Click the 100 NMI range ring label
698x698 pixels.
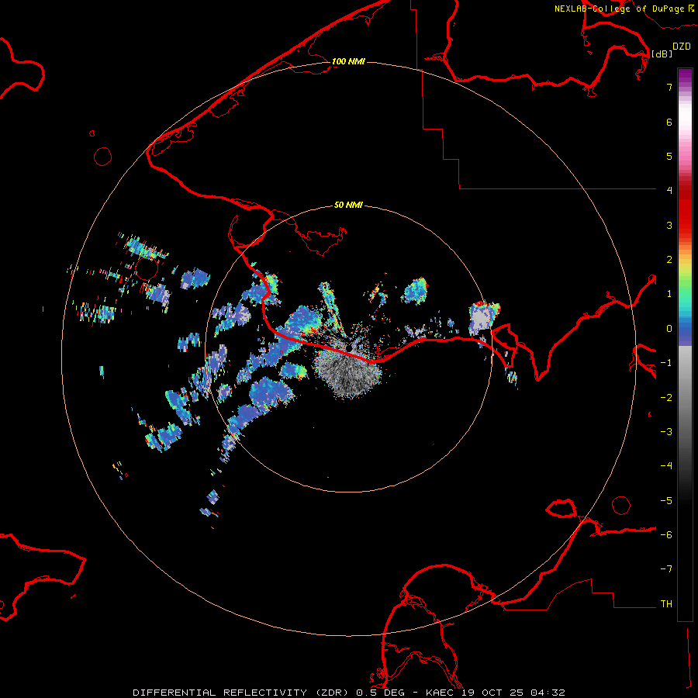pos(348,61)
